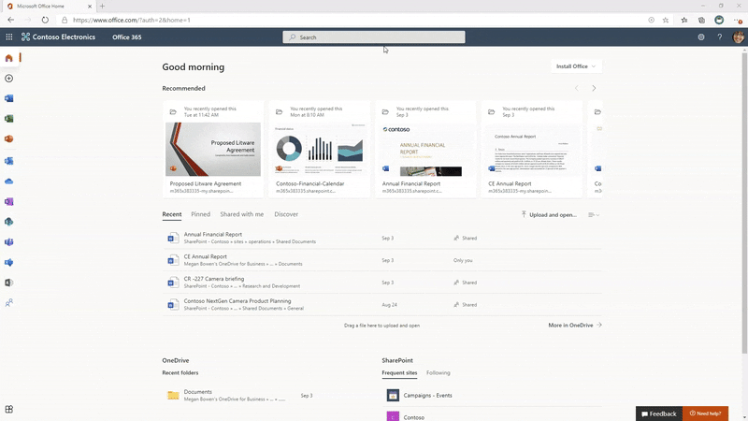Open the app launcher waffle icon
Image resolution: width=748 pixels, height=421 pixels.
pos(9,36)
